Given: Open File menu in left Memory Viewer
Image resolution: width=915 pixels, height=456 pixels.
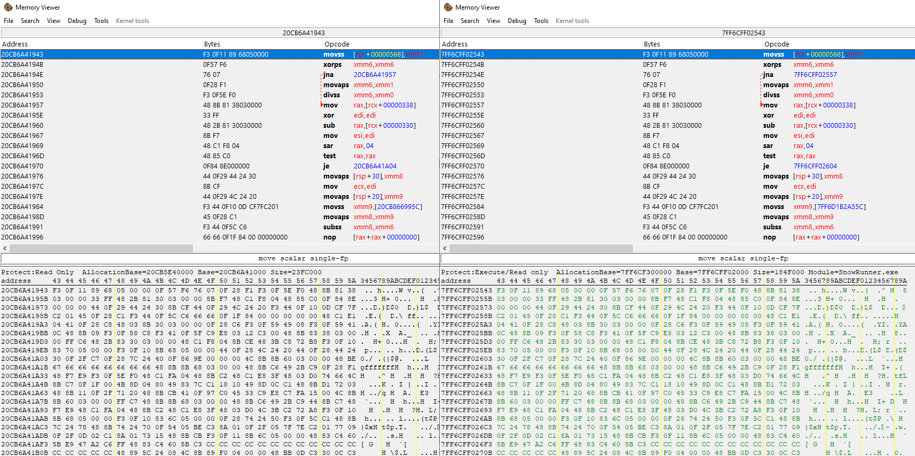Looking at the screenshot, I should (x=9, y=21).
